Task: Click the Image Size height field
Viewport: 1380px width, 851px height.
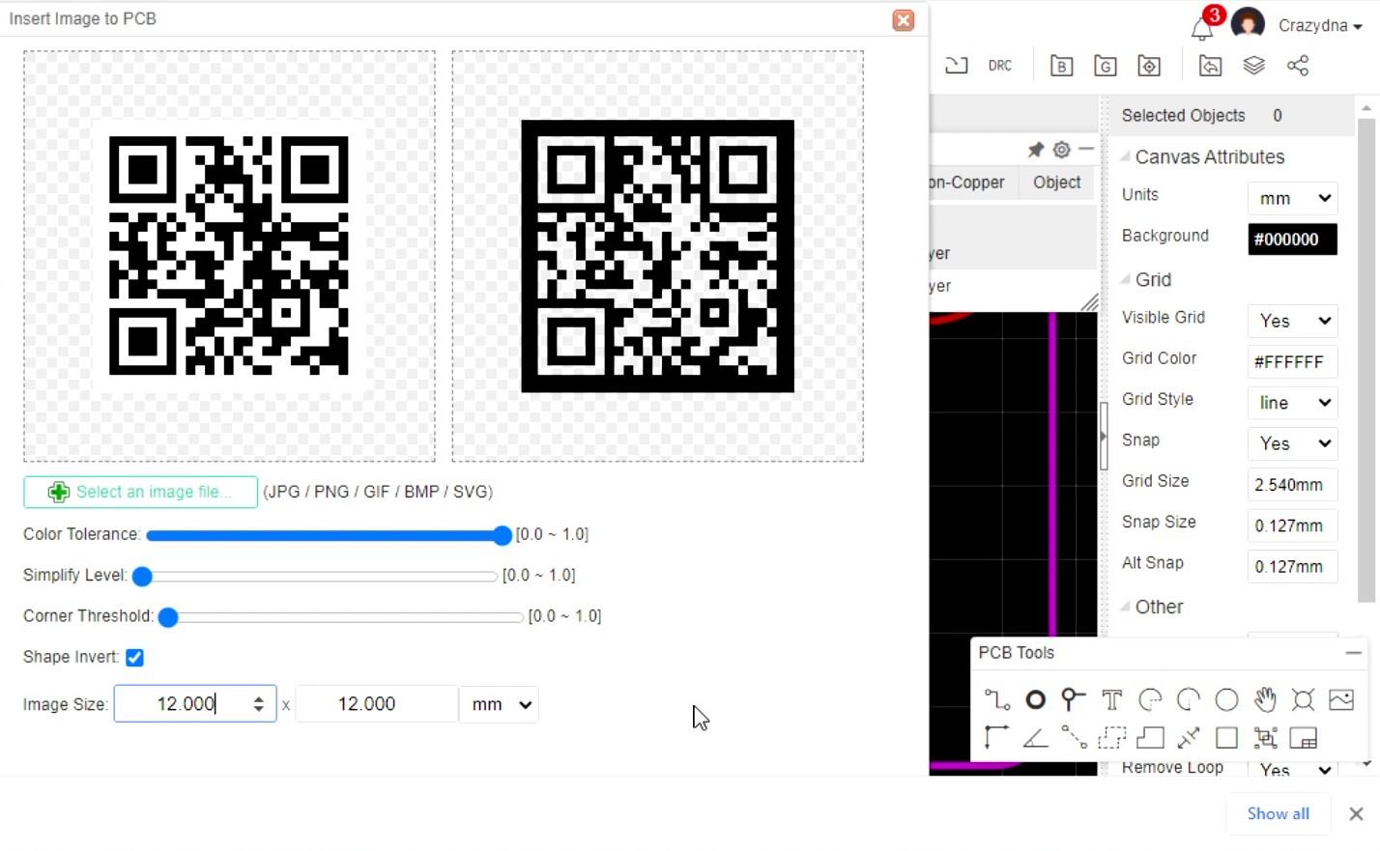Action: pos(377,704)
